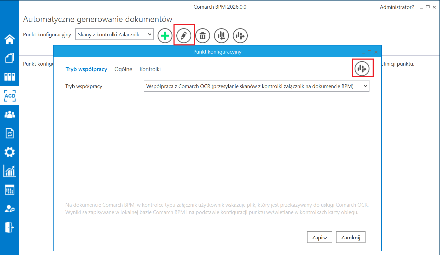Select the ACD icon in sidebar

(10, 96)
